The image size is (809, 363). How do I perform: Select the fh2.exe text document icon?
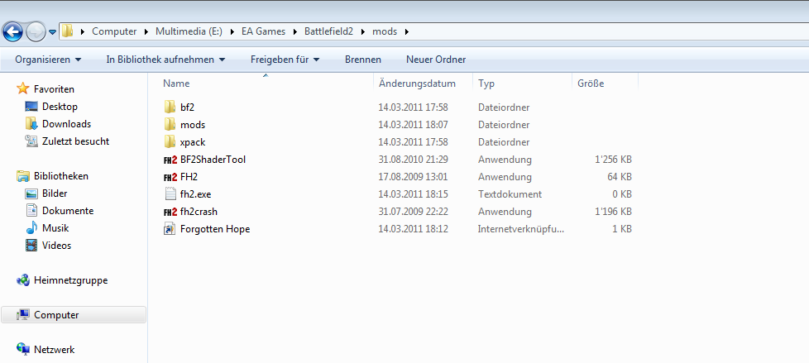tap(170, 193)
